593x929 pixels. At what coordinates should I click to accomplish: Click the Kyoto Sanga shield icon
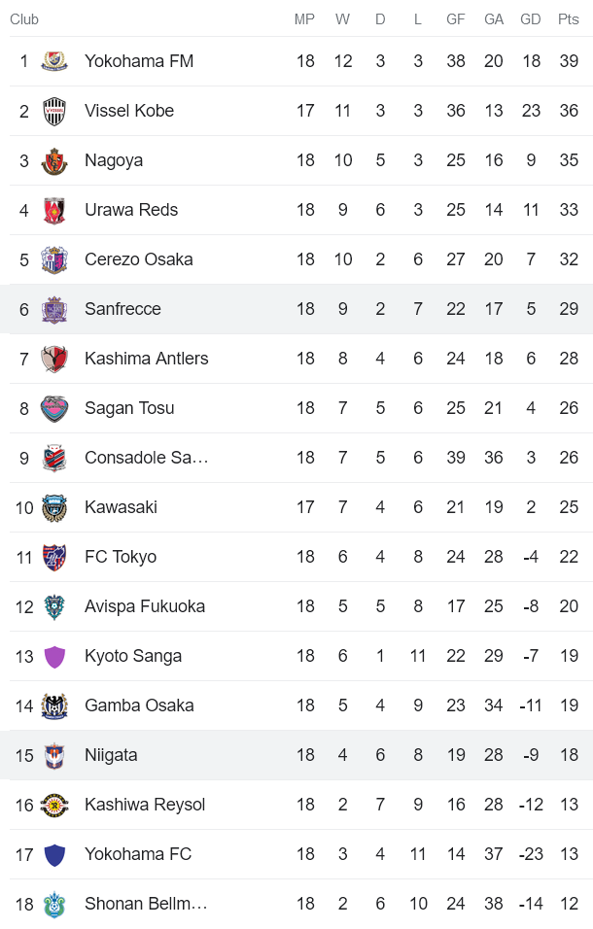(x=54, y=655)
